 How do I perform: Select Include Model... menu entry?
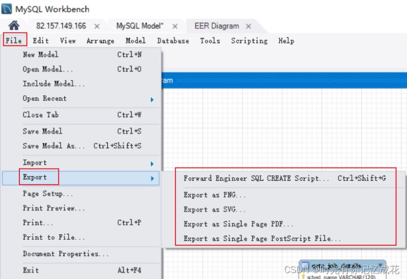tap(81, 83)
